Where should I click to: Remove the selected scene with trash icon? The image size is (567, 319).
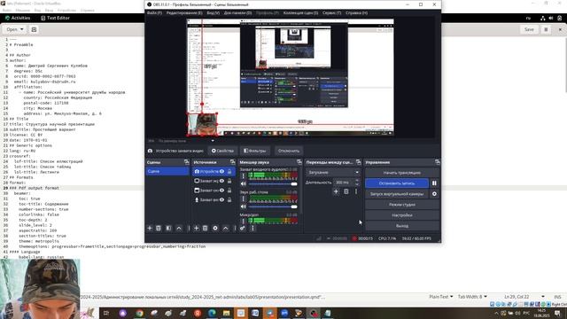(x=159, y=229)
